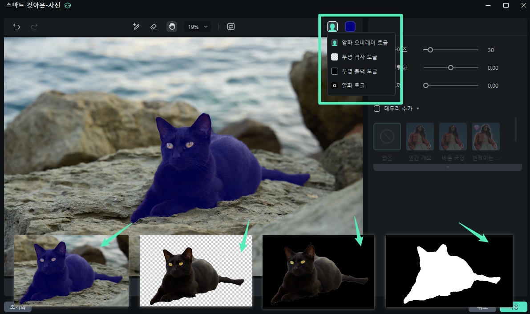
Task: Select 투명 블랙 토글 menu entry
Action: [x=360, y=71]
